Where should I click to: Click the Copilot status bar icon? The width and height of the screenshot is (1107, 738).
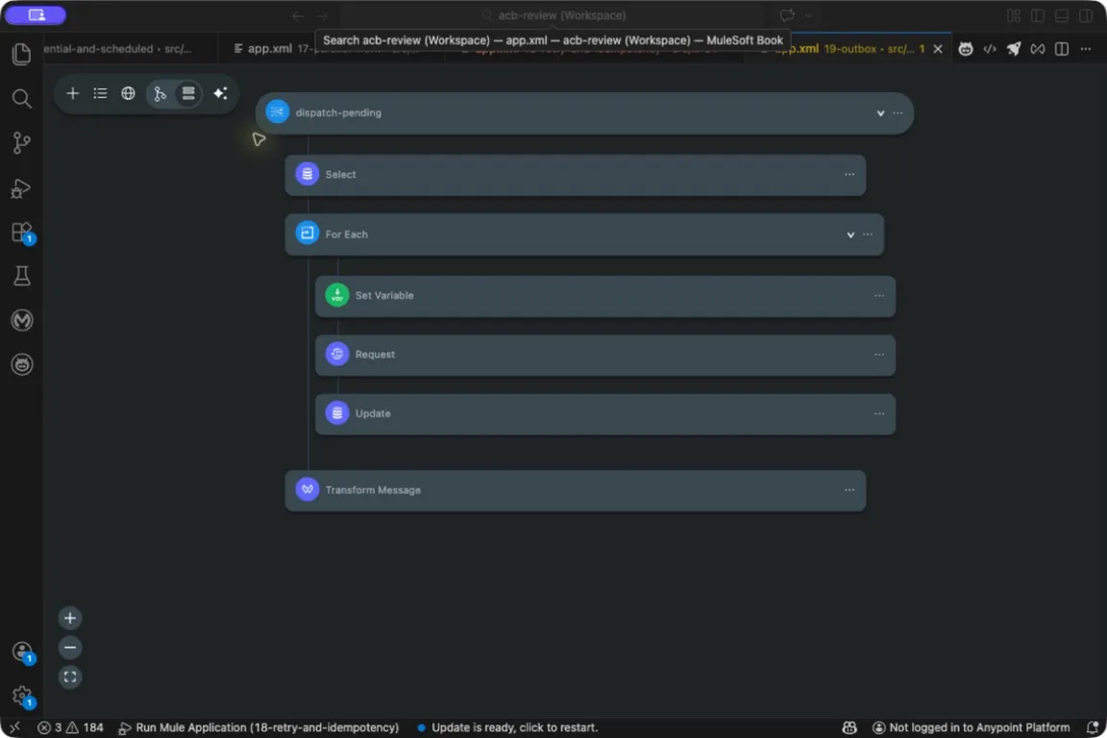click(x=849, y=727)
